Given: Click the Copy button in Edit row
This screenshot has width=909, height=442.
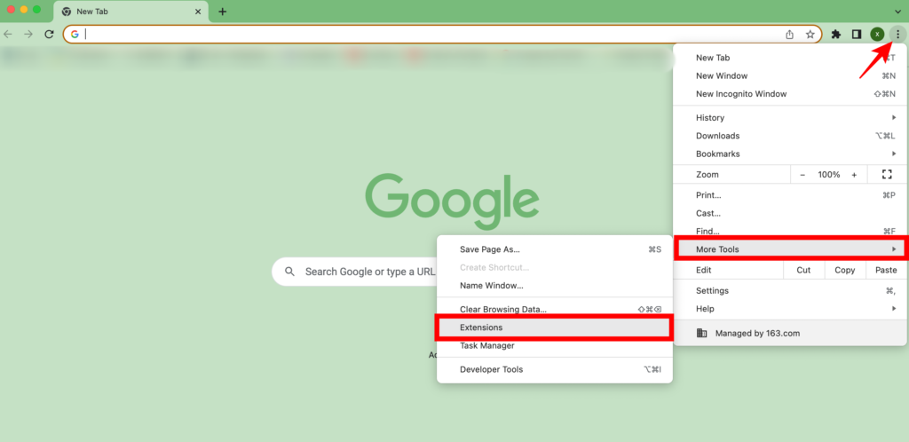Looking at the screenshot, I should (844, 270).
